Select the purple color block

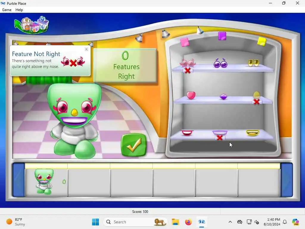click(222, 36)
